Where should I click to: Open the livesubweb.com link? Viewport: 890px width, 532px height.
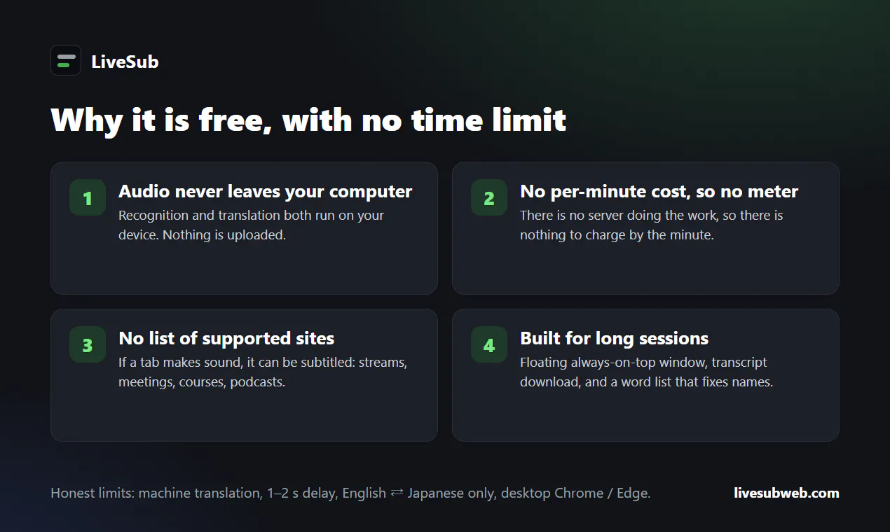pyautogui.click(x=786, y=493)
